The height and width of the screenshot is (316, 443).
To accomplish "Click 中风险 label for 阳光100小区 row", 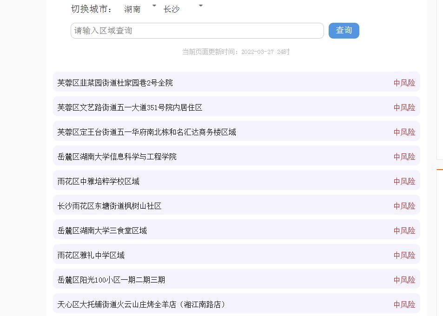I will 404,280.
